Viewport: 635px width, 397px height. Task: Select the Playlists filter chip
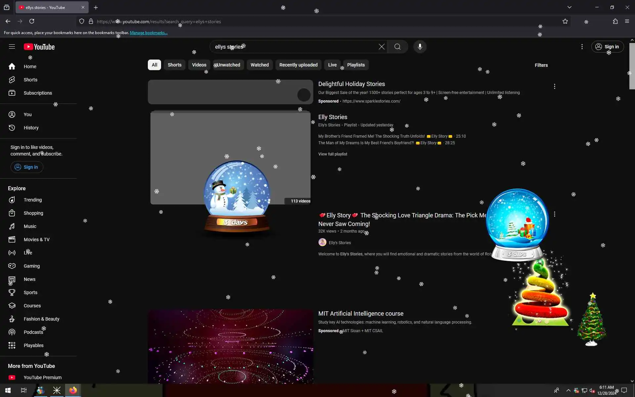tap(356, 65)
